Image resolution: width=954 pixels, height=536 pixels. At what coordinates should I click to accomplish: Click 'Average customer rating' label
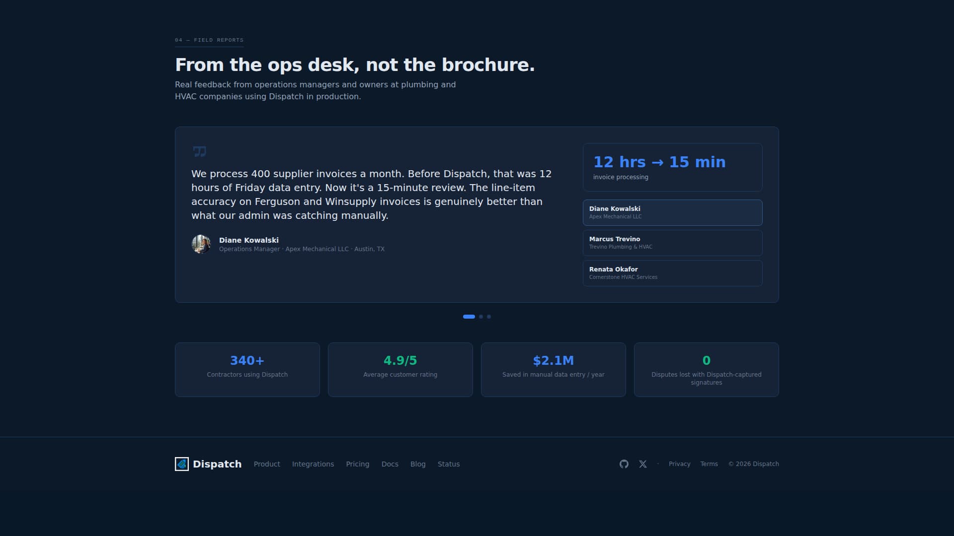[400, 375]
